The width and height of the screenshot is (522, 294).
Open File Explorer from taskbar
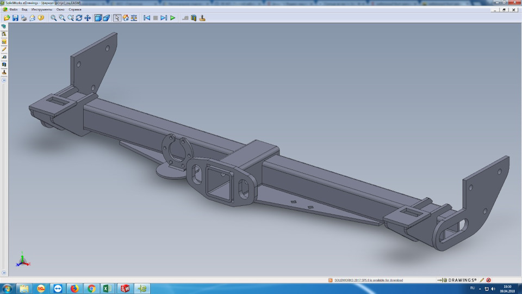pyautogui.click(x=24, y=289)
